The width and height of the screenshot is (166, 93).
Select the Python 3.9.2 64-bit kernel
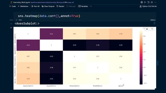tap(148, 6)
